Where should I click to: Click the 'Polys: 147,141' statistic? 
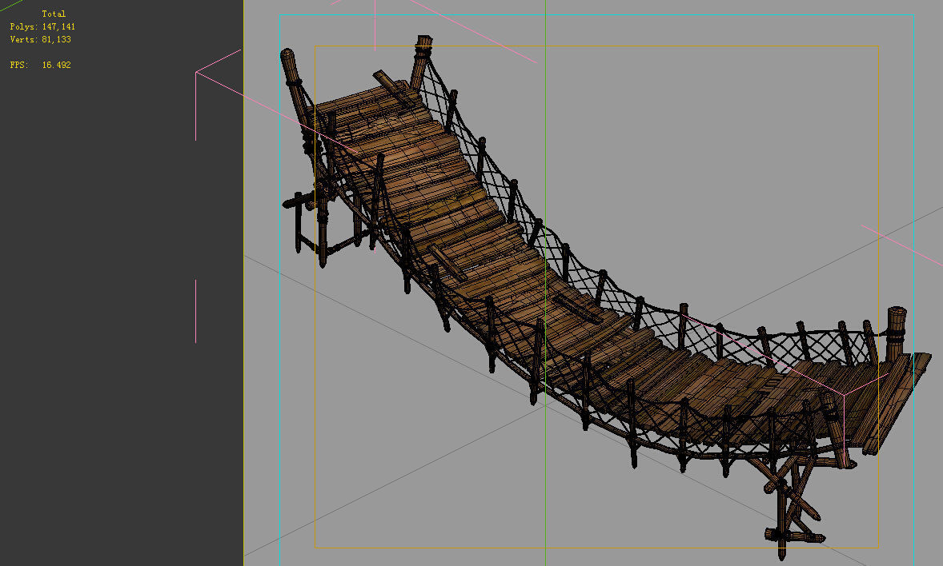coord(42,26)
